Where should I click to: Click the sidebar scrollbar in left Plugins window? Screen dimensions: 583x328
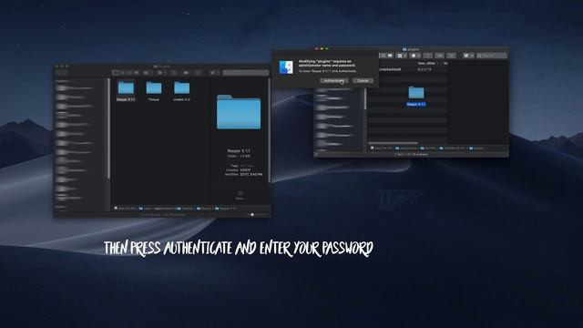108,128
